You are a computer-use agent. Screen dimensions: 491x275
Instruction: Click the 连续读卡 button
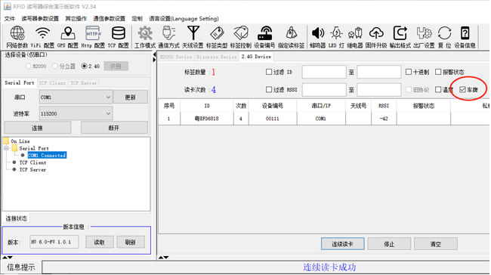(343, 244)
